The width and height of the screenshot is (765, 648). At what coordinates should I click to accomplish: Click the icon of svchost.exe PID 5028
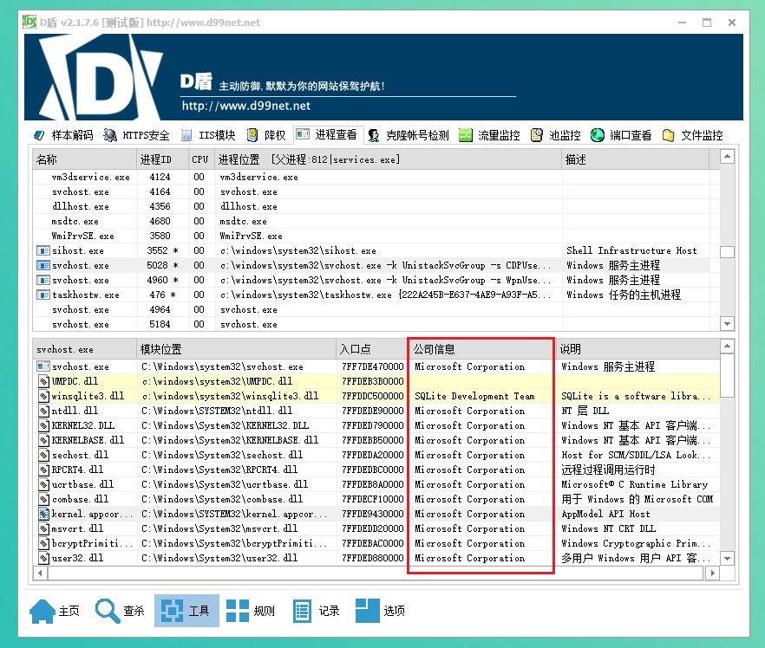click(43, 265)
